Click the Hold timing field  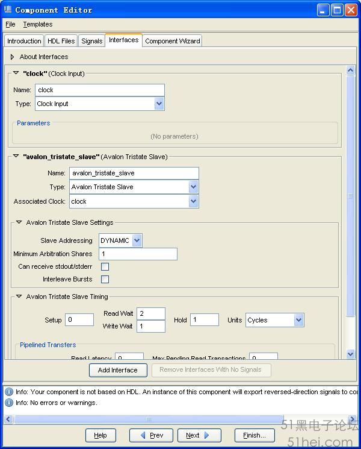[205, 319]
